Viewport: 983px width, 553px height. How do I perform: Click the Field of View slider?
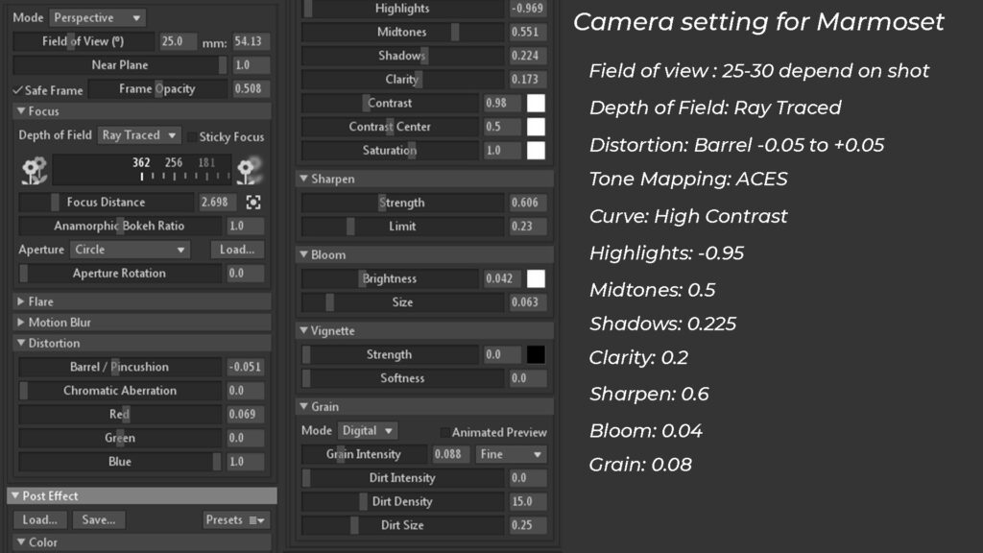click(x=84, y=41)
